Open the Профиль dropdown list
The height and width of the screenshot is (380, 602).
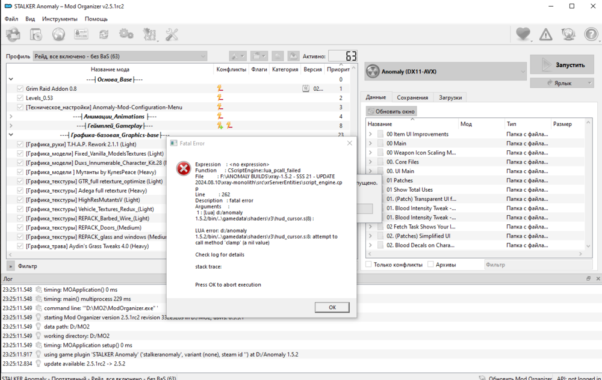(x=120, y=57)
